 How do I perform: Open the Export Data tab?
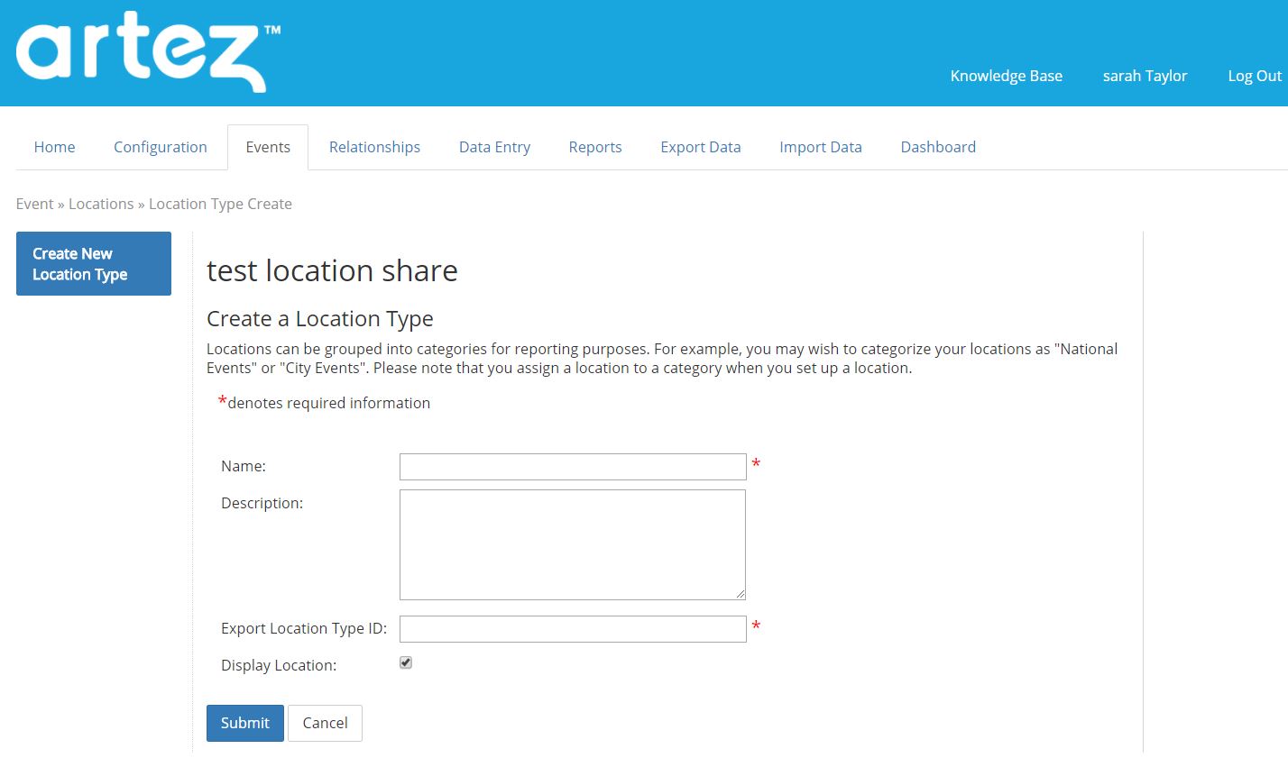tap(701, 147)
